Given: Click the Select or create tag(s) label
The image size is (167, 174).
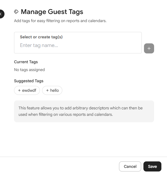Looking at the screenshot, I should 41,37.
